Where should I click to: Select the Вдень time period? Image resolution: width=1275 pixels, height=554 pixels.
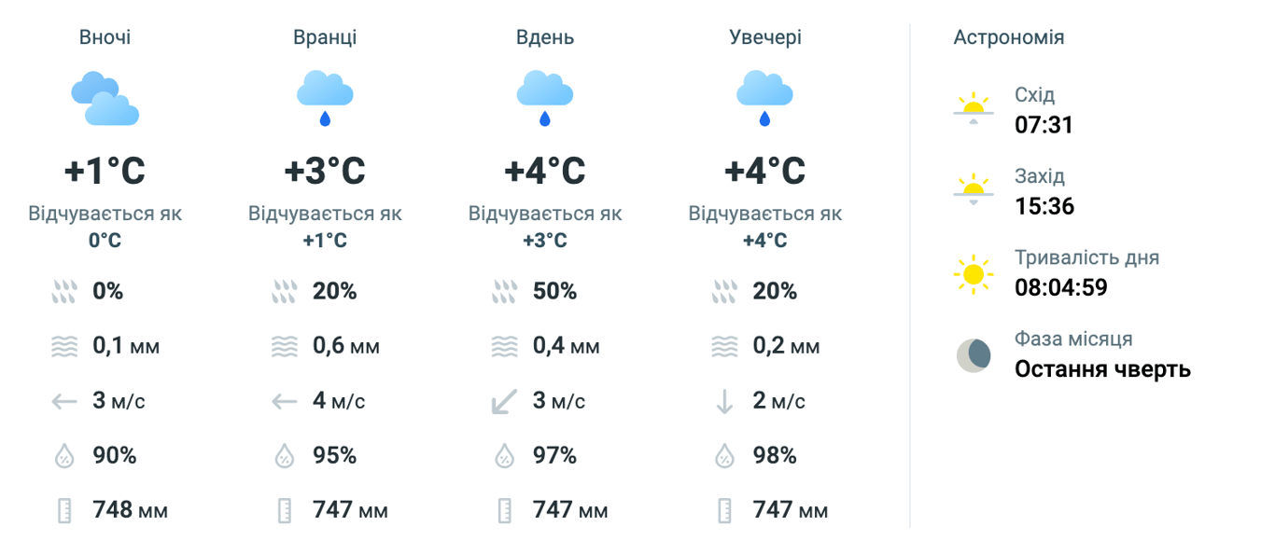point(544,36)
